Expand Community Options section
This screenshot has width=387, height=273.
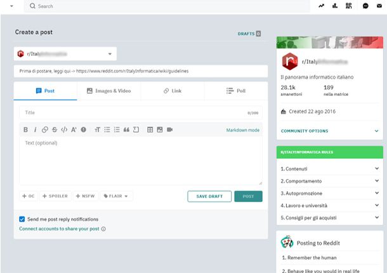click(x=330, y=131)
